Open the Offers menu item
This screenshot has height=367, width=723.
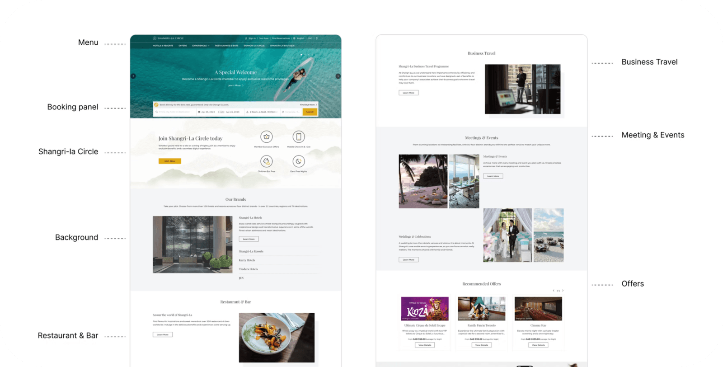coord(183,46)
